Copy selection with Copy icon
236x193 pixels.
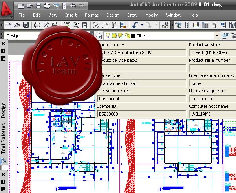pos(105,25)
